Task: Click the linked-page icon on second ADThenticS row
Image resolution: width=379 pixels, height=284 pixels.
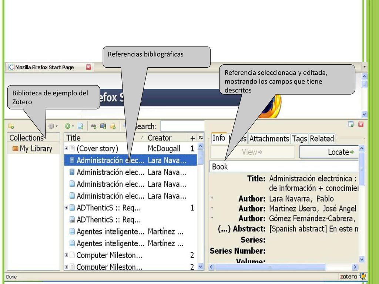Action: click(x=72, y=220)
